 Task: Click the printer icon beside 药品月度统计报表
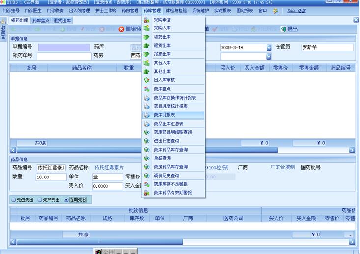click(x=147, y=106)
